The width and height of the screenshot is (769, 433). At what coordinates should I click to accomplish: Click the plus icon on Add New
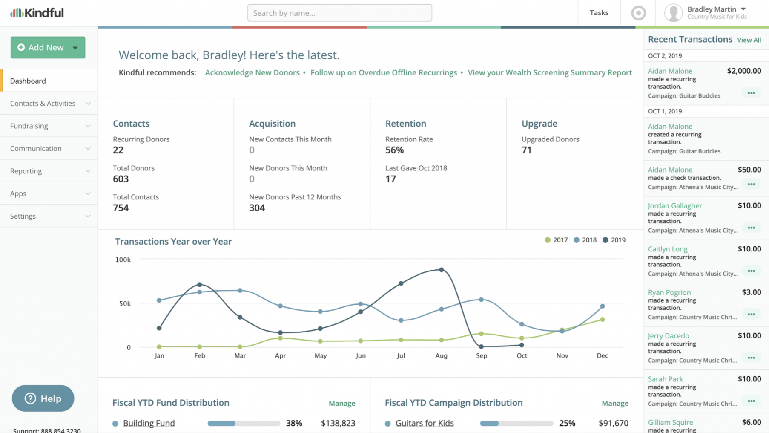pyautogui.click(x=21, y=47)
